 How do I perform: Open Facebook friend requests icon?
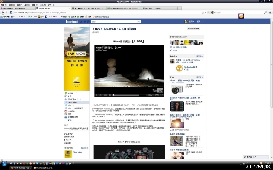[x=81, y=22]
